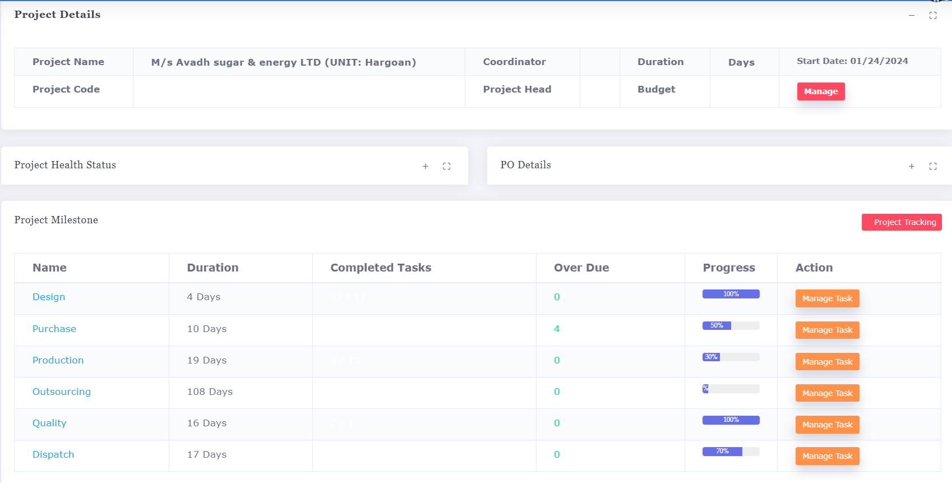Fullscreen the PO Details panel
The width and height of the screenshot is (952, 483).
pyautogui.click(x=933, y=166)
